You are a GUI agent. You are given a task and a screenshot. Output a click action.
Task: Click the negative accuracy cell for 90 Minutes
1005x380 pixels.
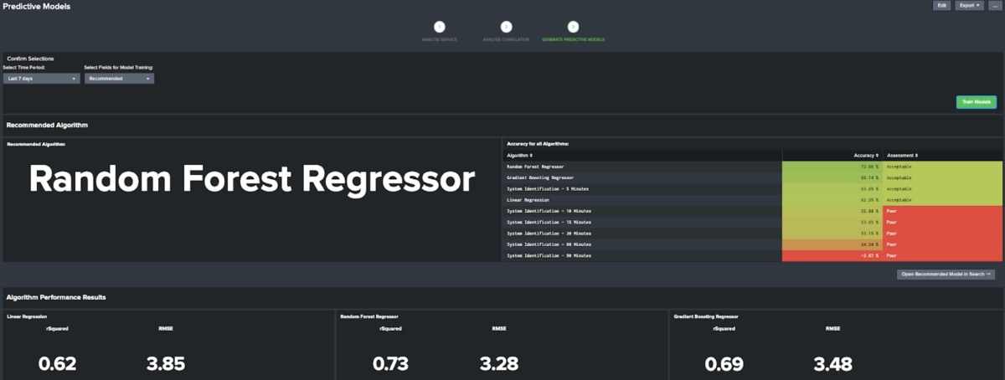[832, 255]
